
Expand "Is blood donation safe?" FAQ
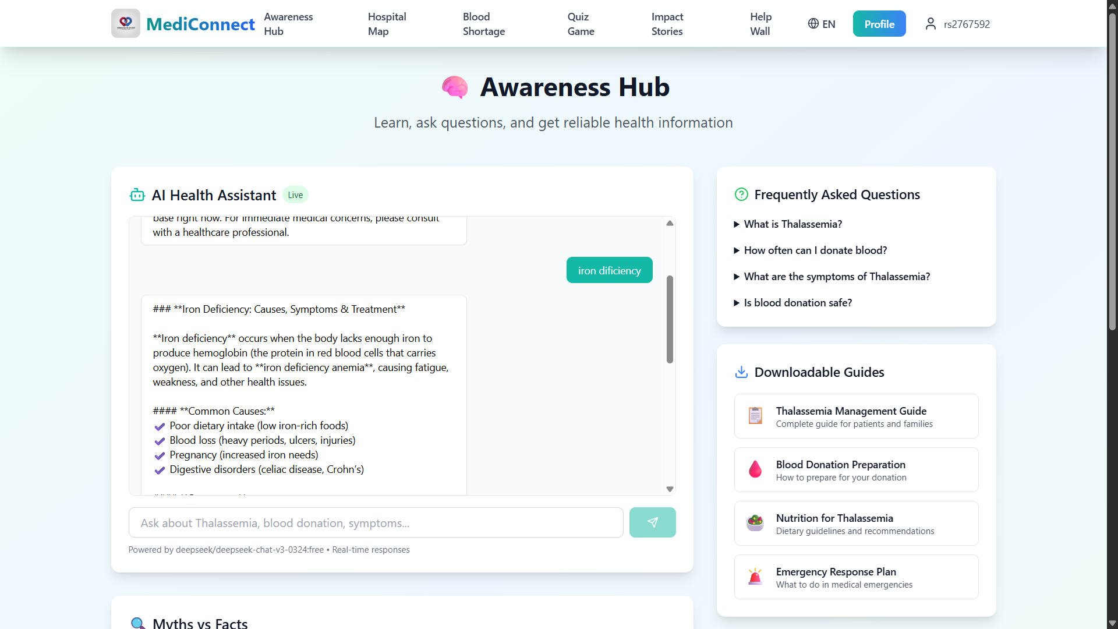tap(798, 303)
